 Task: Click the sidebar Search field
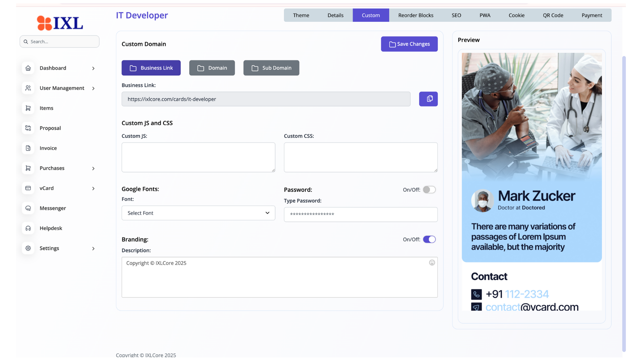click(x=60, y=42)
